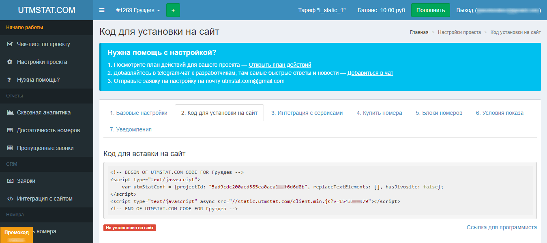The image size is (547, 243).
Task: Click the money icon beside Заявки
Action: pos(10,181)
